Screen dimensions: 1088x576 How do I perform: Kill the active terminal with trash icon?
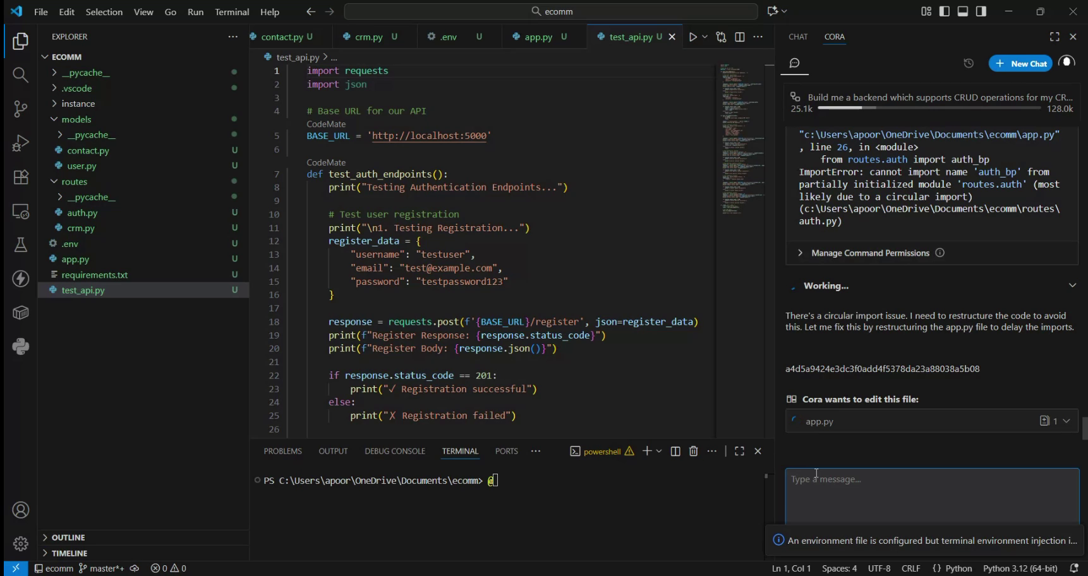[693, 451]
